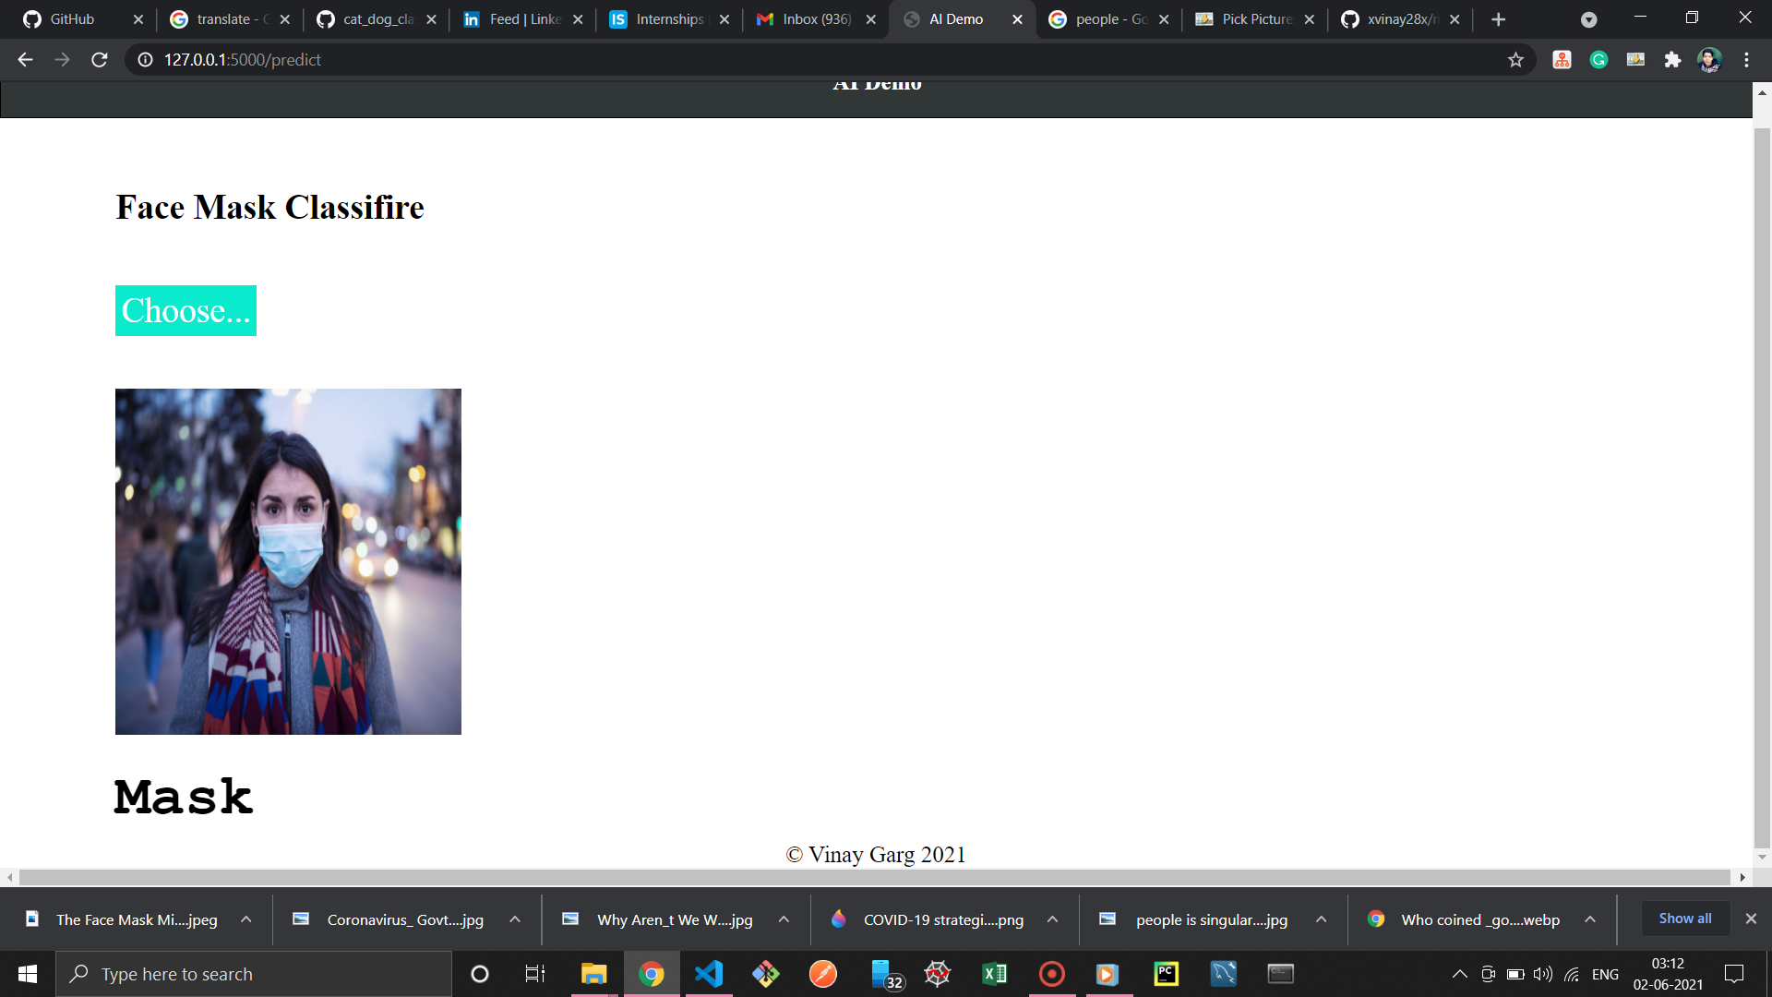Screen dimensions: 1772x997
Task: Launch PyCharm from the taskbar
Action: tap(1167, 974)
